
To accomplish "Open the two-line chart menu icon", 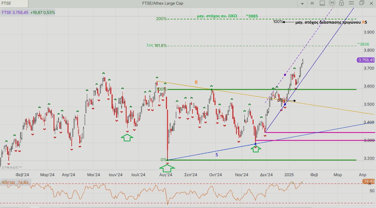I will coord(351,3).
